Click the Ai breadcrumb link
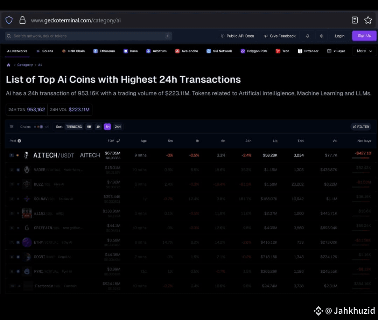Viewport: 378px width, 320px height. [x=40, y=65]
